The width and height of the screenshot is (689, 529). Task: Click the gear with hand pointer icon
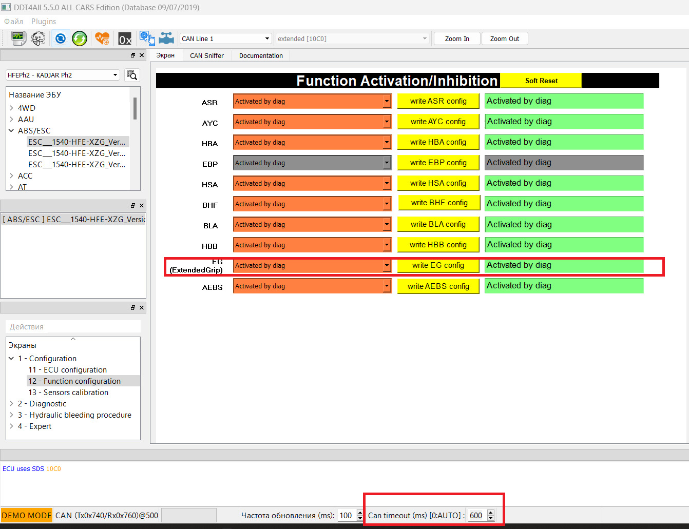coord(147,38)
